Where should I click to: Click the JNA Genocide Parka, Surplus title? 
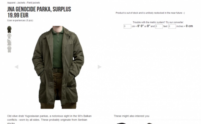(x=39, y=9)
